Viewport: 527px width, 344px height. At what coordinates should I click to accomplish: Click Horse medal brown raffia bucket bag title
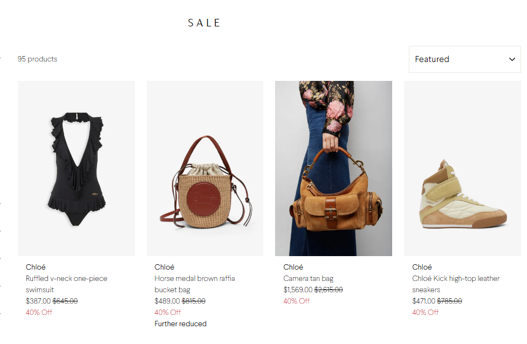[x=195, y=284]
